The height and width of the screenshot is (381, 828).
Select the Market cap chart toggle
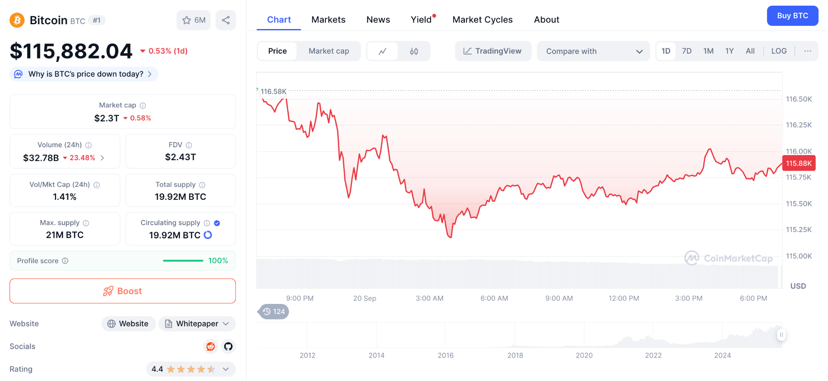tap(329, 51)
